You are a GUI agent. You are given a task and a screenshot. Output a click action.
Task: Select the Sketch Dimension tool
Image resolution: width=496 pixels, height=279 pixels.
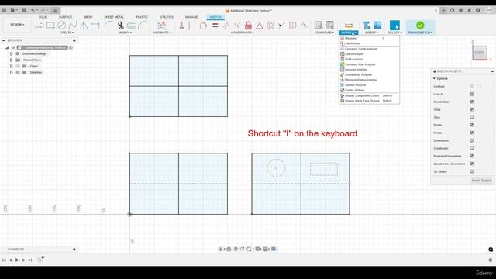coord(95,26)
